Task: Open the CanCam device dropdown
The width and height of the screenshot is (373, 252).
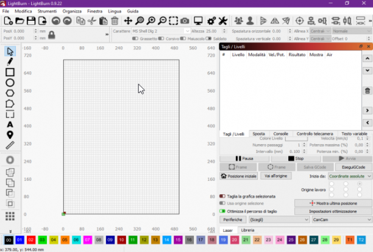Action: tap(342, 220)
